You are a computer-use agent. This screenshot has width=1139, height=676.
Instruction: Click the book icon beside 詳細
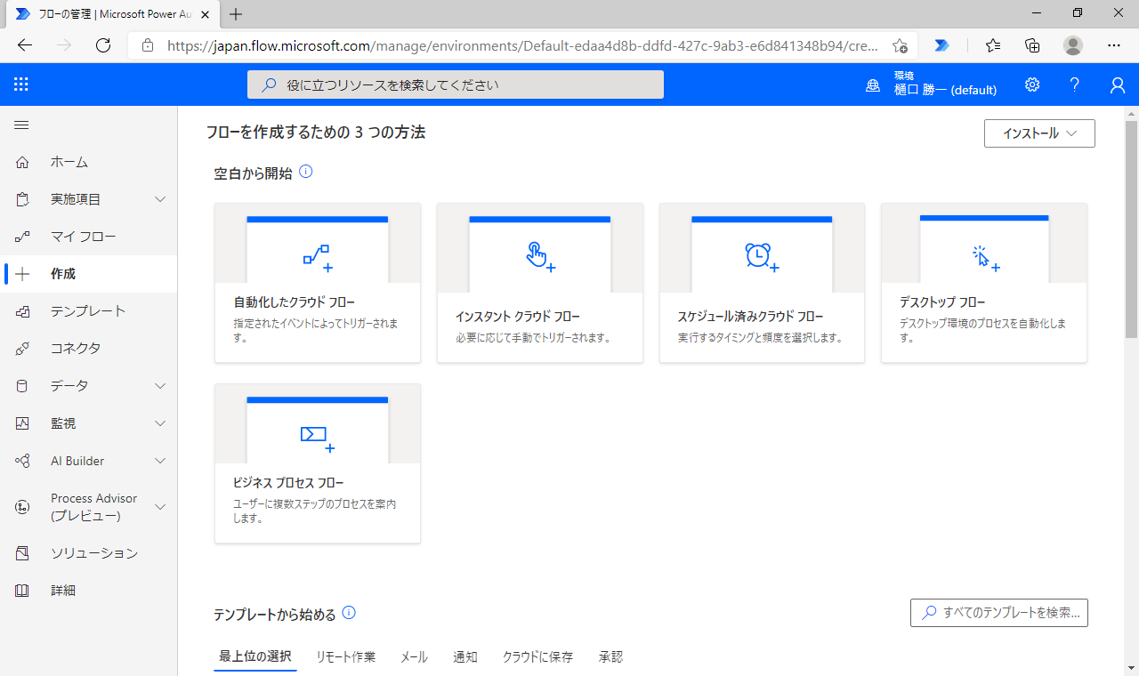pyautogui.click(x=22, y=591)
